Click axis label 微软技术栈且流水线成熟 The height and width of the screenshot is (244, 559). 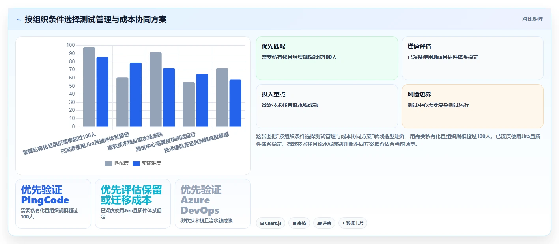tap(135, 140)
